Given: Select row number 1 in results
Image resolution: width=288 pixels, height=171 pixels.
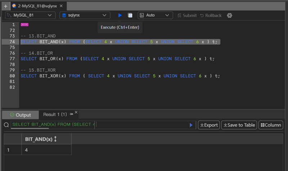Looking at the screenshot, I should 13,150.
